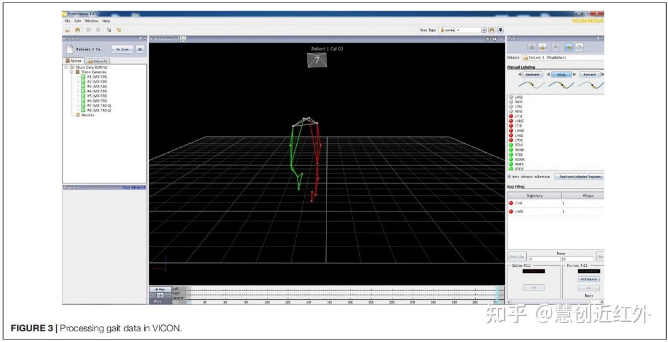
Task: Select the LTOE marker label
Action: [519, 140]
